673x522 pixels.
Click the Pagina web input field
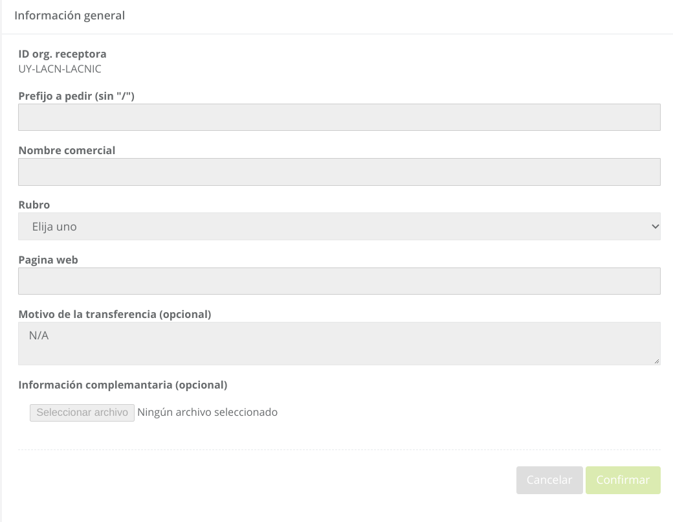[339, 281]
